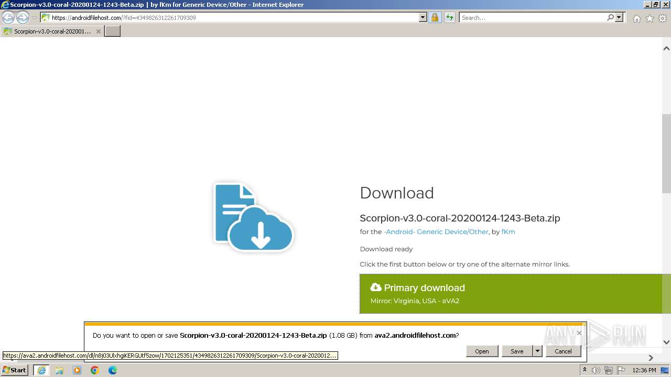The height and width of the screenshot is (377, 671).
Task: Open the Tools gear icon
Action: [663, 18]
